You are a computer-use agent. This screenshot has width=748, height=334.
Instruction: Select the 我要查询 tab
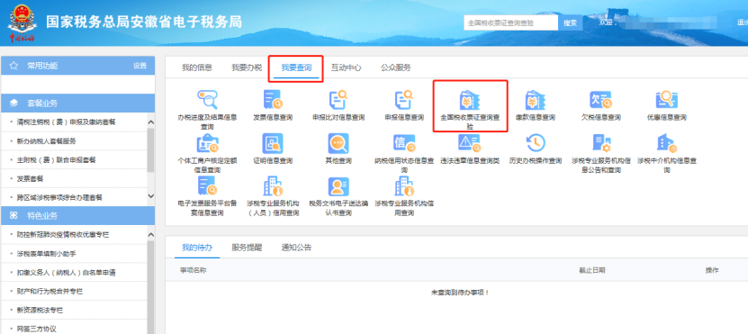pyautogui.click(x=296, y=68)
